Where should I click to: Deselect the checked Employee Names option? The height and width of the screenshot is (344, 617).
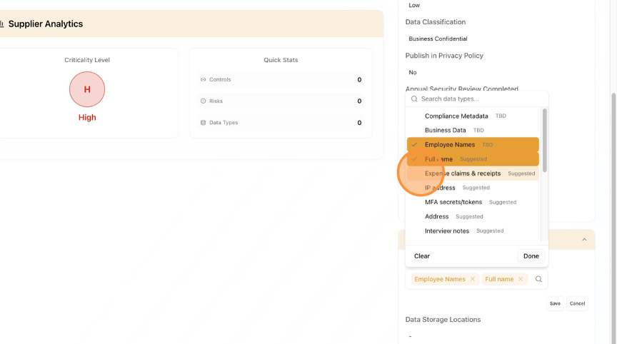coord(450,145)
